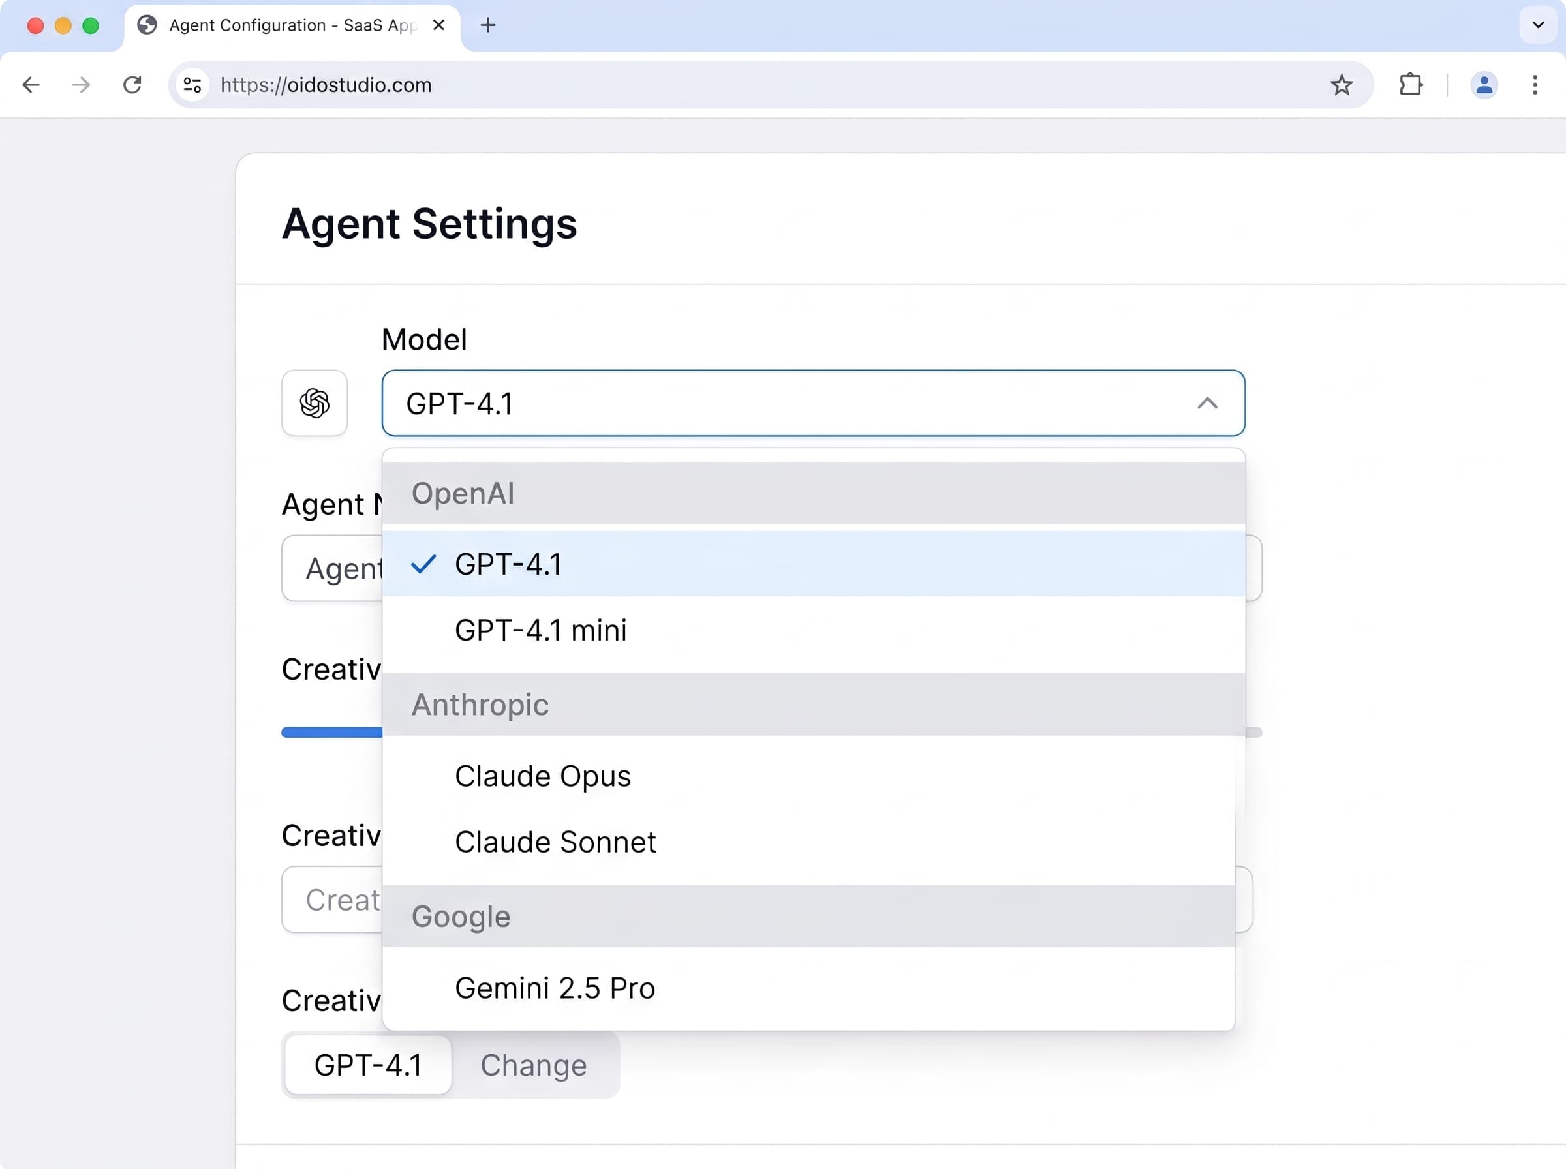This screenshot has height=1169, width=1566.
Task: Bookmark this page with the star icon
Action: tap(1341, 85)
